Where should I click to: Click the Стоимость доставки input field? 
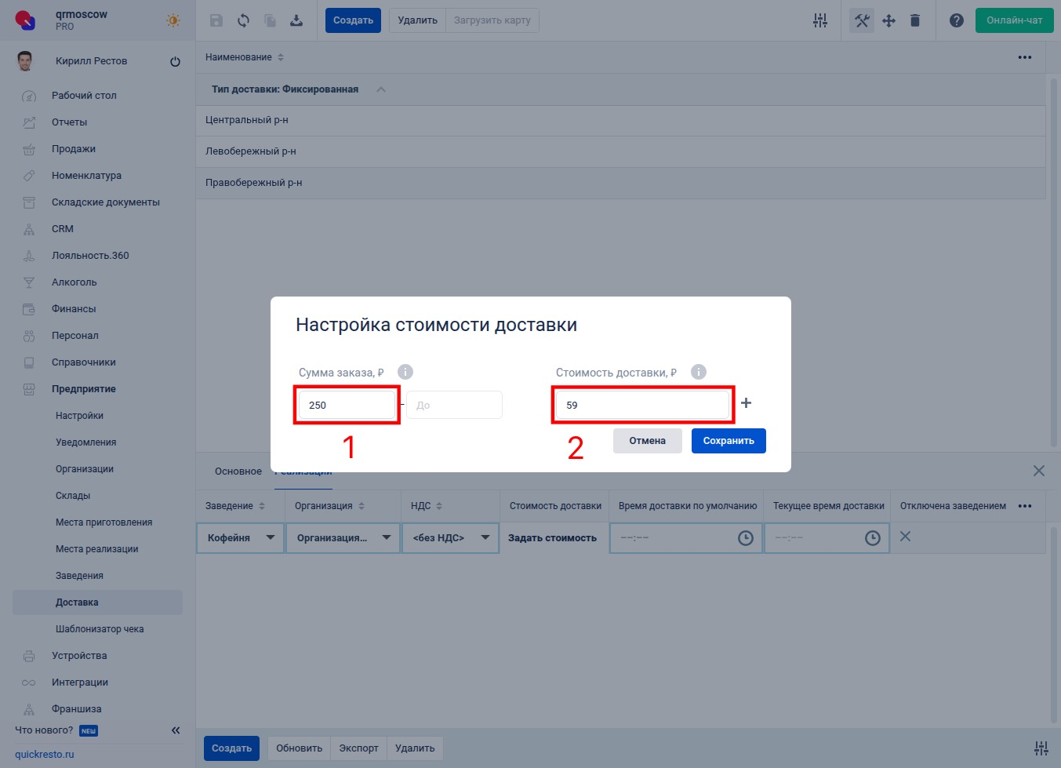coord(642,405)
